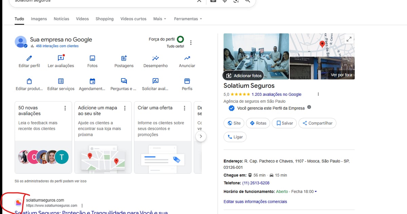
Task: Click the on-screen keyboard icon in search bar
Action: [x=213, y=1]
